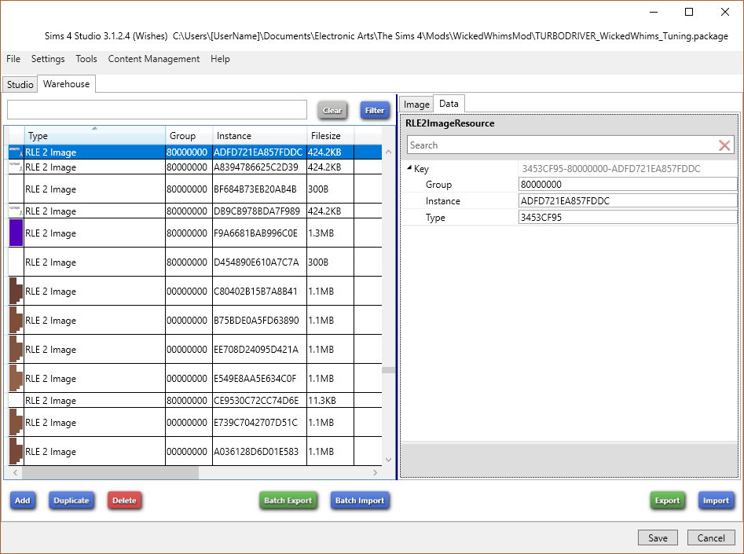The width and height of the screenshot is (744, 554).
Task: Select row with instance D454890E610A7C7A
Action: [195, 262]
